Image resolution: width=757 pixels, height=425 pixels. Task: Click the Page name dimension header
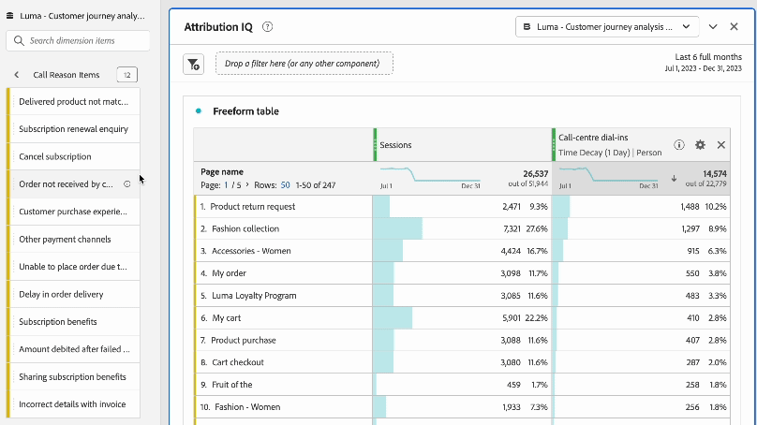(222, 171)
